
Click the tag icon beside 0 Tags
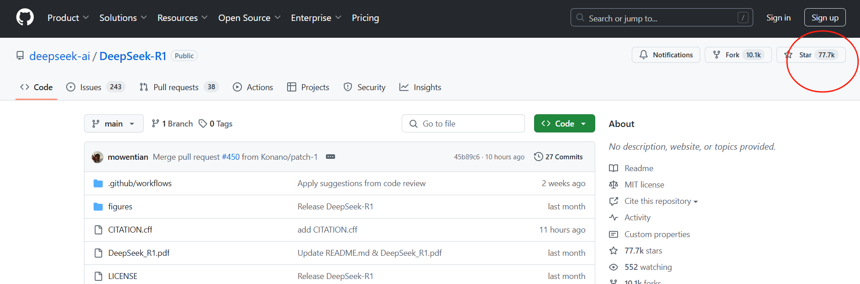pos(203,123)
